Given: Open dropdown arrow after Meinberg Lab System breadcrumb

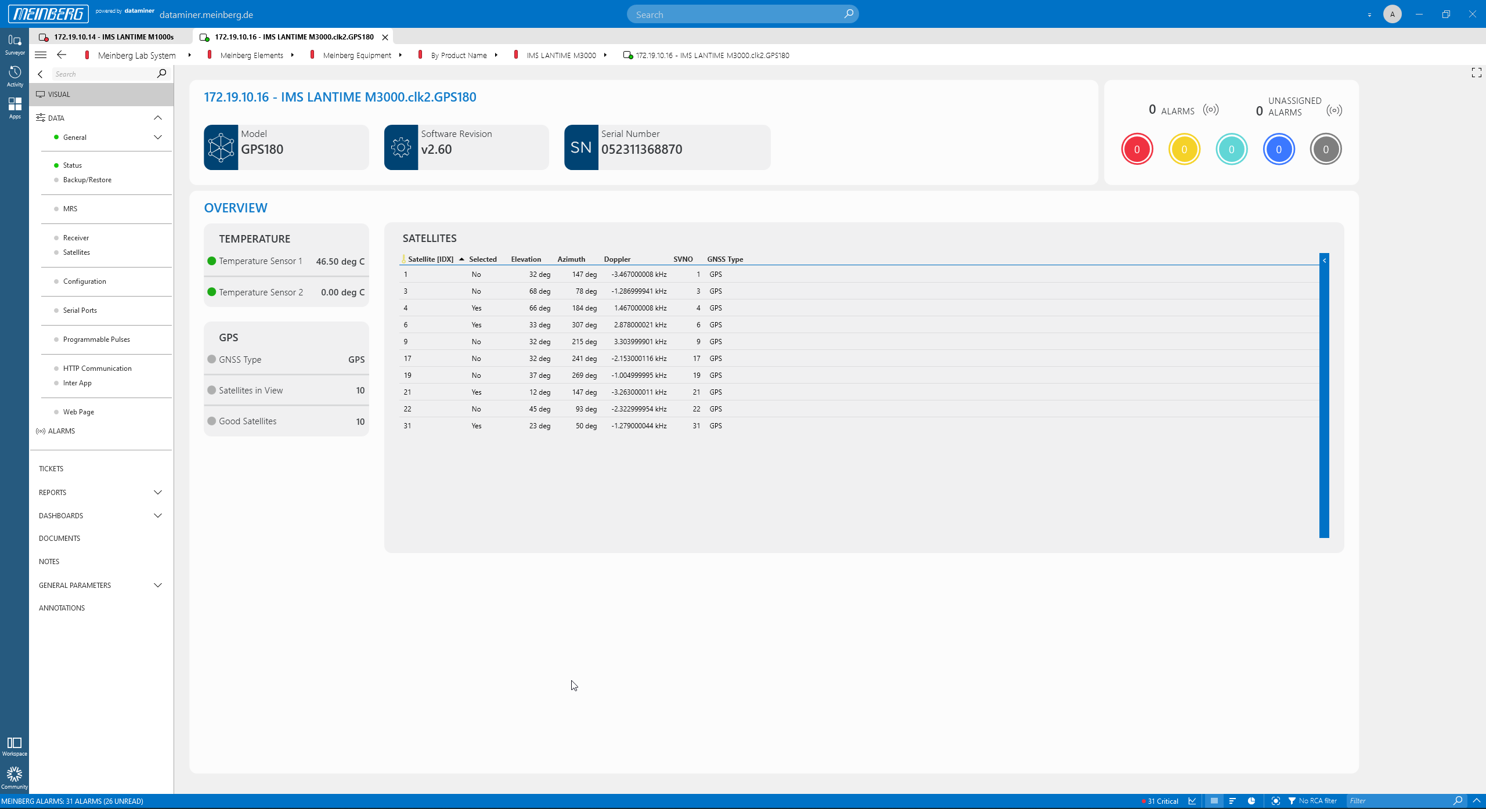Looking at the screenshot, I should 190,55.
